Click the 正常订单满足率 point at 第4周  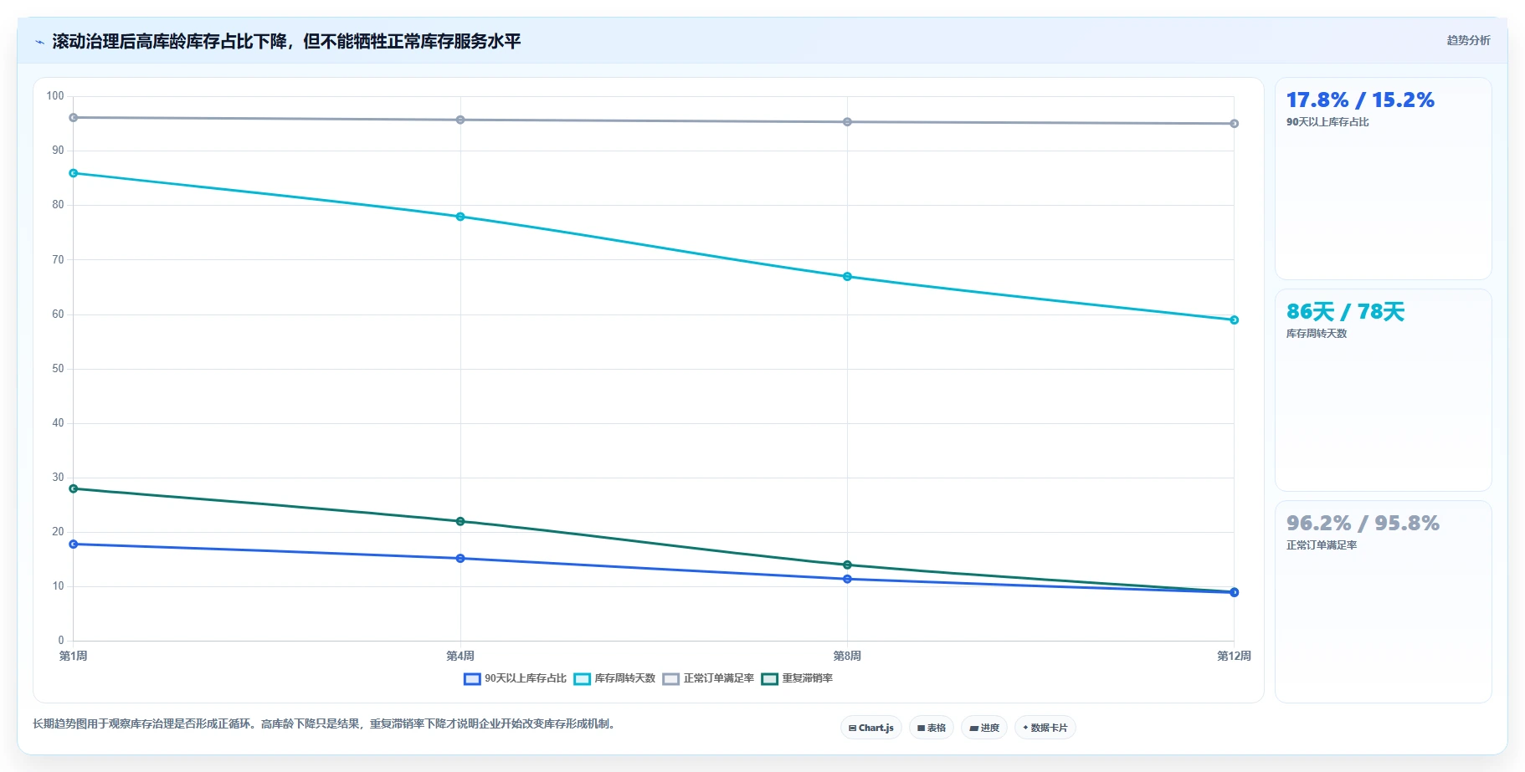[460, 120]
